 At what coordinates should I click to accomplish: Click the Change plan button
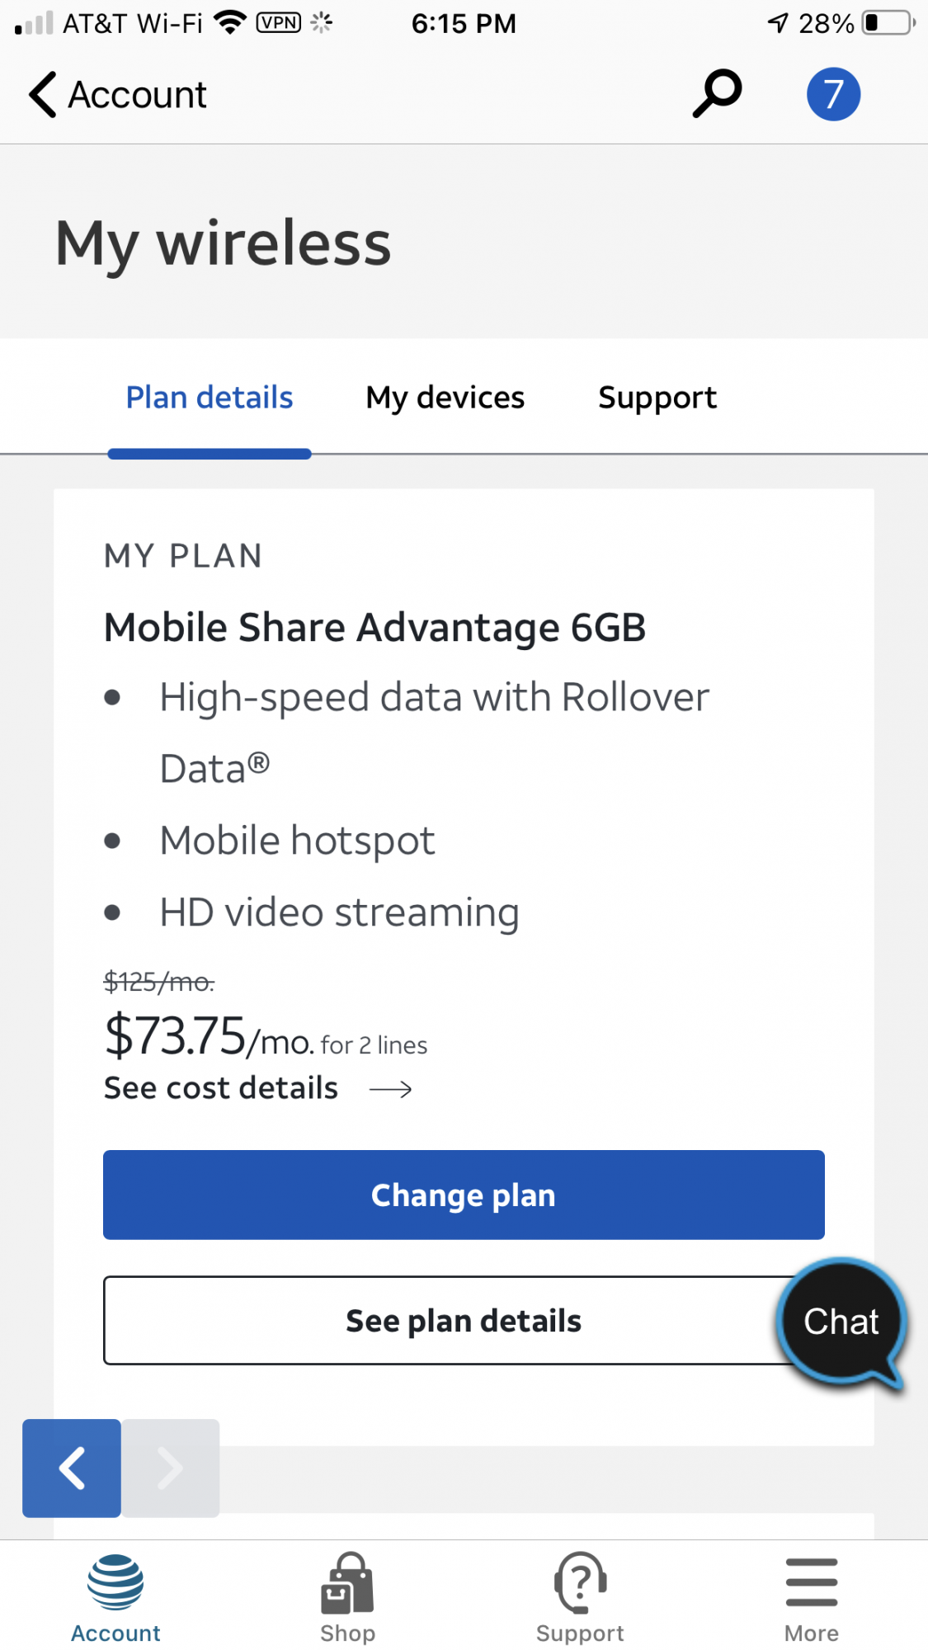464,1195
